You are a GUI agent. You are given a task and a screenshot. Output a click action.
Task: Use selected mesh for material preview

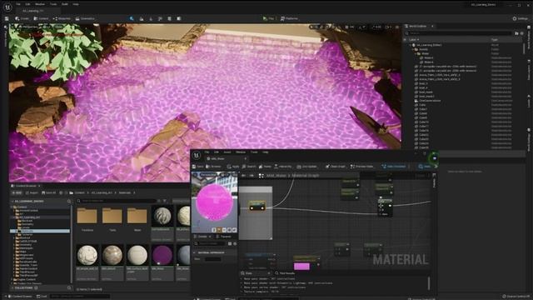(x=234, y=230)
